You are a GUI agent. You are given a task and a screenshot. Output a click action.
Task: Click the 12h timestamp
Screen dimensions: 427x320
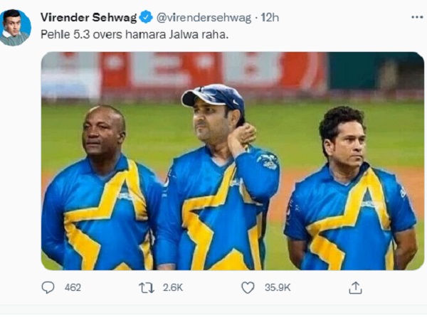pyautogui.click(x=270, y=17)
